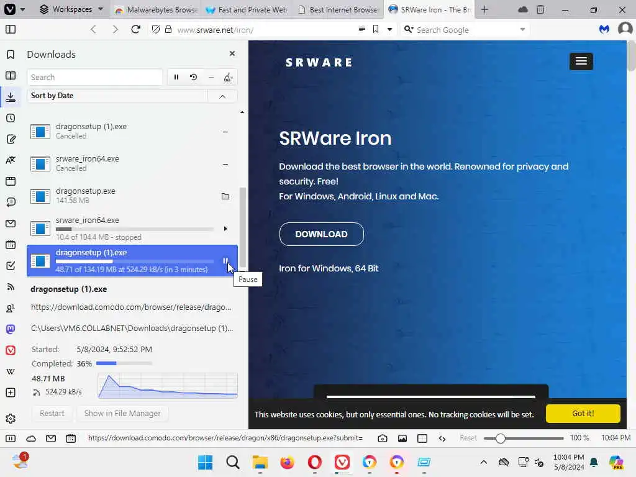Screen dimensions: 636x477
Task: Open the SRWare hamburger menu
Action: [x=581, y=61]
